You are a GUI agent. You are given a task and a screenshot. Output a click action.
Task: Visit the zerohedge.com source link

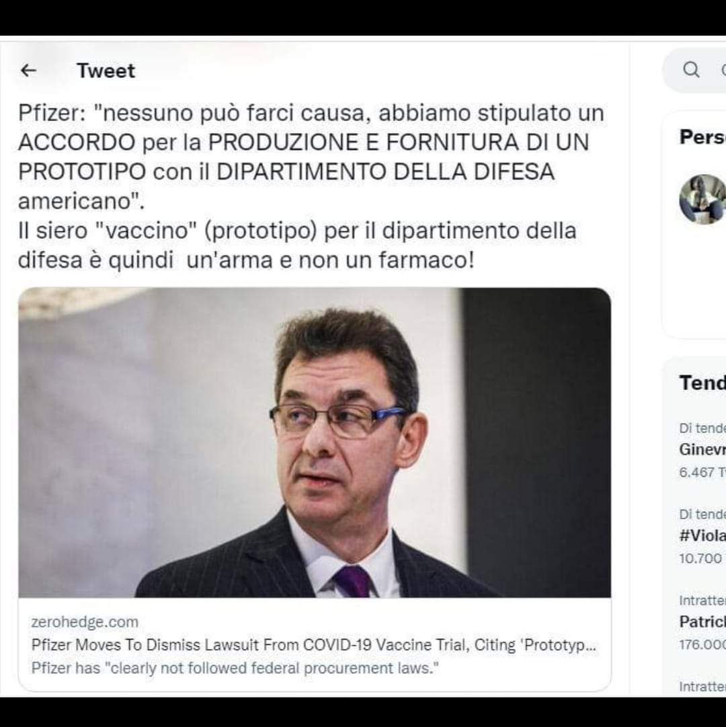85,622
